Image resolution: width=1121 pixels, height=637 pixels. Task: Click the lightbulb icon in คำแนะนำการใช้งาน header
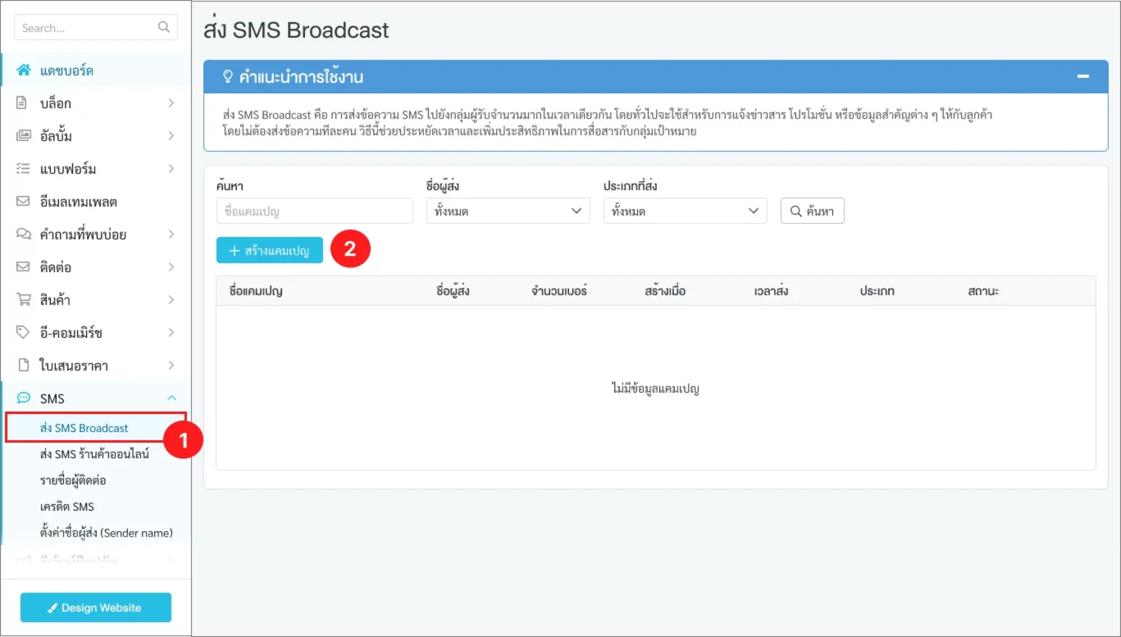228,76
